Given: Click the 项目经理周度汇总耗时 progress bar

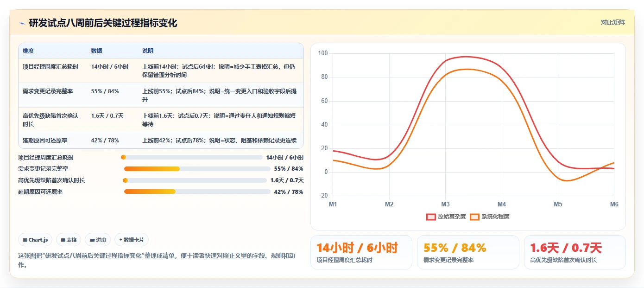Looking at the screenshot, I should click(x=191, y=157).
